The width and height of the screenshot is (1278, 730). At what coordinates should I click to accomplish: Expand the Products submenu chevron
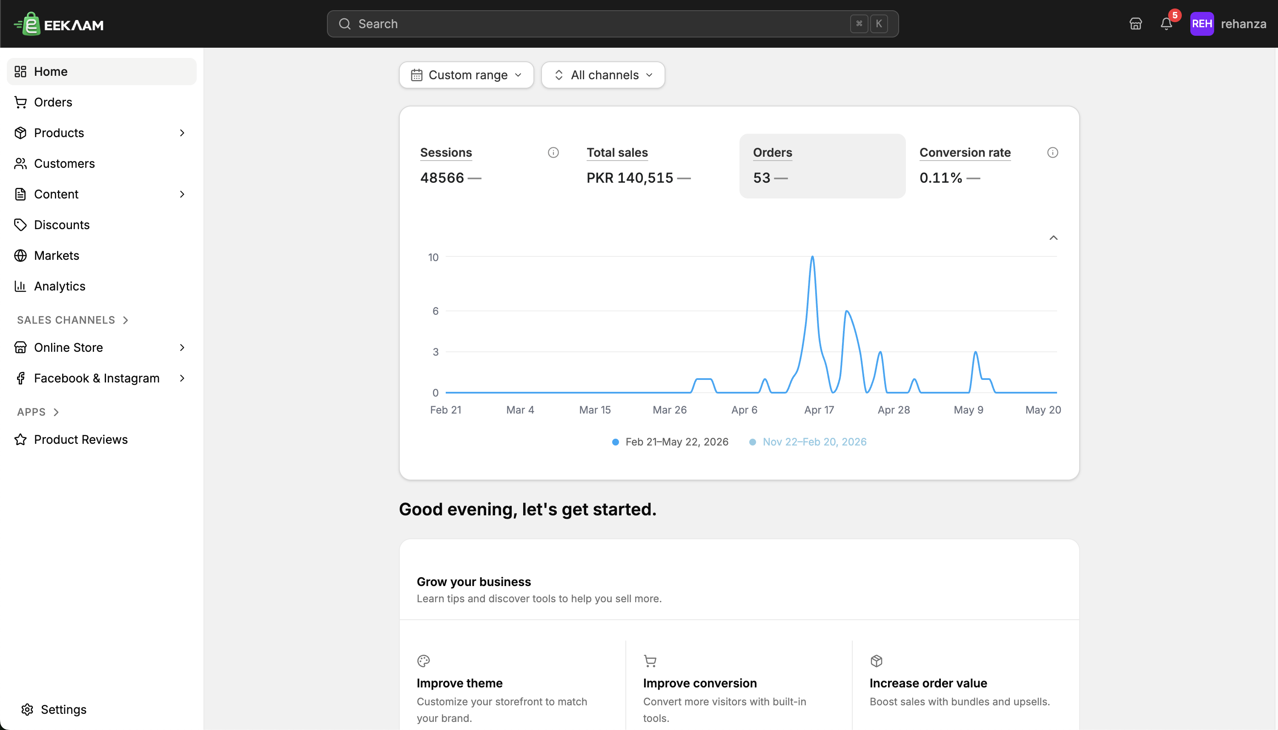tap(183, 133)
